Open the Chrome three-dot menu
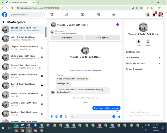Image resolution: width=167 pixels, height=133 pixels. coord(164,8)
